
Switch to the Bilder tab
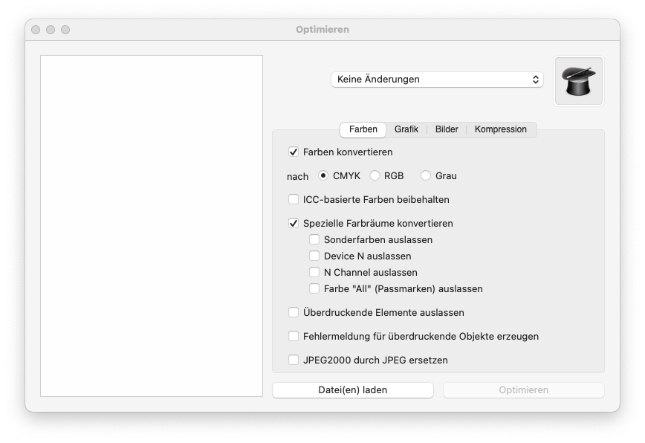click(447, 129)
